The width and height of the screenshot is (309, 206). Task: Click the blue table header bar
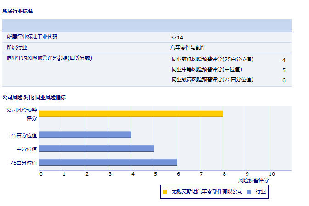point(146,25)
